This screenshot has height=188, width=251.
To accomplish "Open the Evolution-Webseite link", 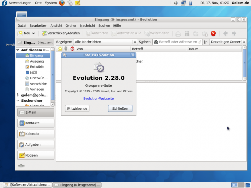I will tap(99, 98).
